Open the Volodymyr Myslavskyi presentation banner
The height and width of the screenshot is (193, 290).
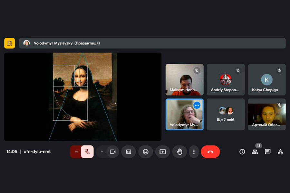pyautogui.click(x=152, y=43)
